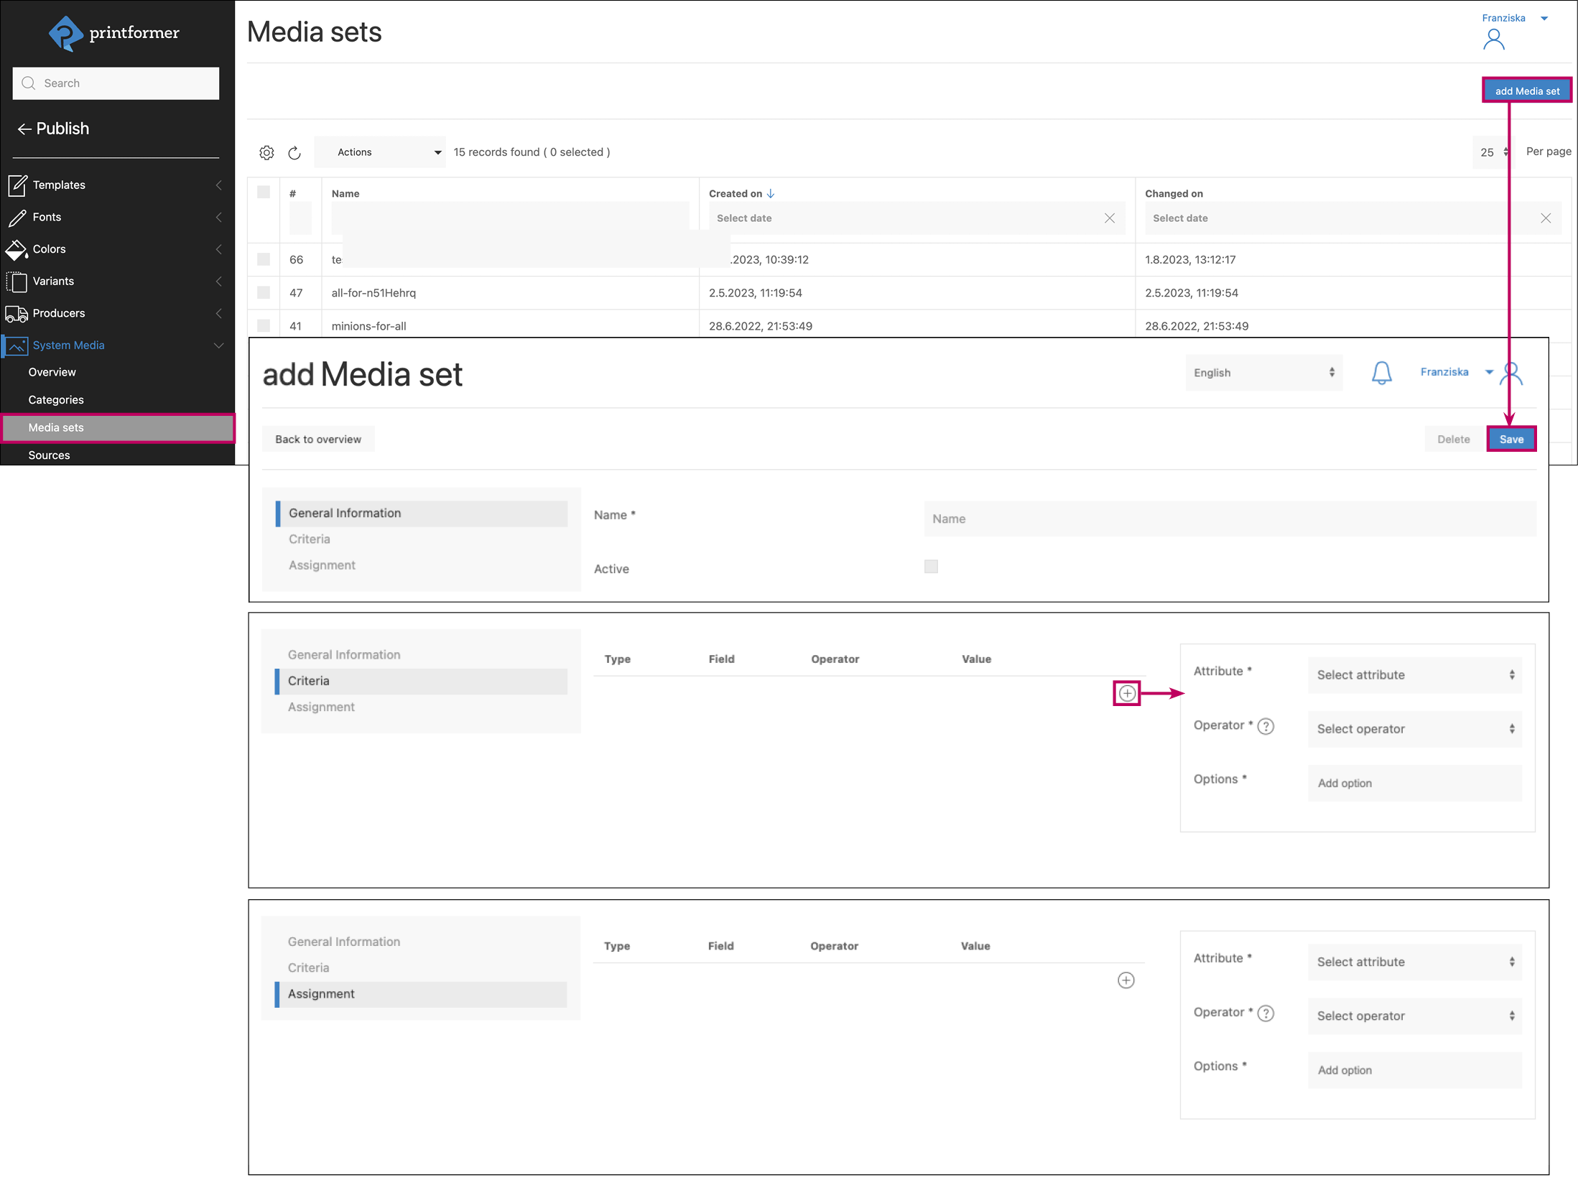
Task: Collapse the System Media menu
Action: pyautogui.click(x=218, y=345)
